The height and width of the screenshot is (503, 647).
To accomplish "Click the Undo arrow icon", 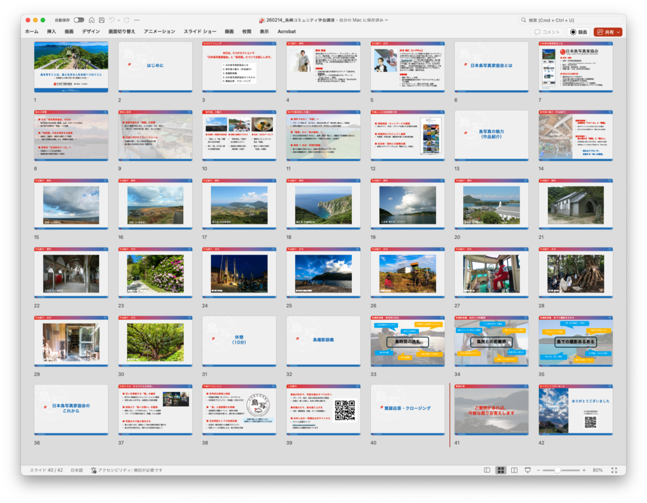I will click(x=112, y=20).
